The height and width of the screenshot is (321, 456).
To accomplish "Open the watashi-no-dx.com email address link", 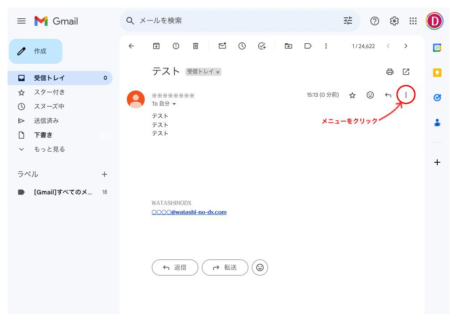I will point(189,212).
